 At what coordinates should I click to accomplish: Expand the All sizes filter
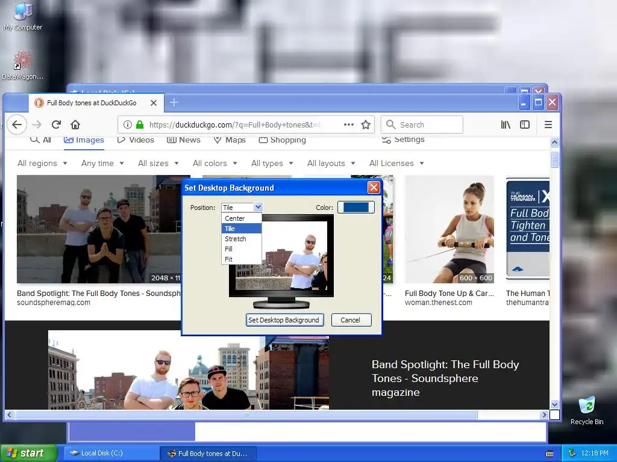point(158,164)
